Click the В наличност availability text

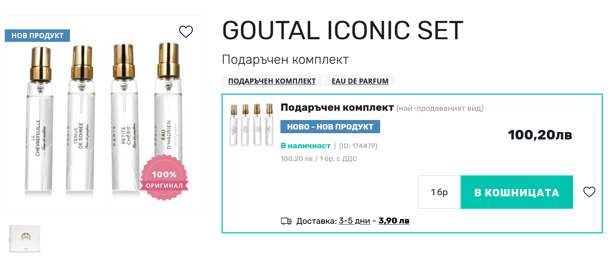305,146
